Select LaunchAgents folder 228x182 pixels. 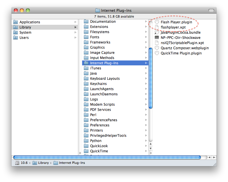click(x=115, y=89)
